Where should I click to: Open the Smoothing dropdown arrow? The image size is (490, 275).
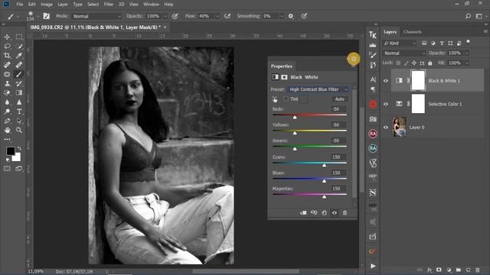point(282,16)
